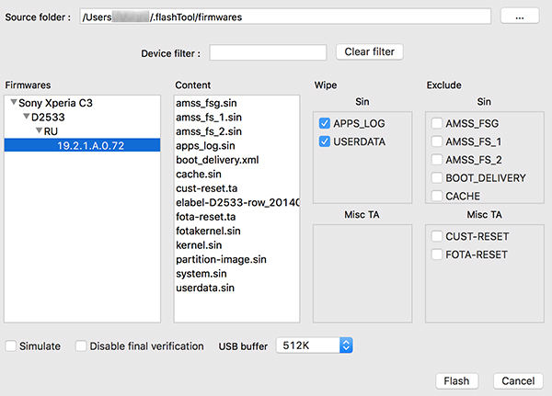This screenshot has height=396, width=552.
Task: Click the Clear filter button
Action: tap(369, 52)
